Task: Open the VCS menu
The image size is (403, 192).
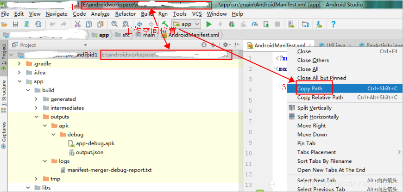Action: pyautogui.click(x=197, y=14)
